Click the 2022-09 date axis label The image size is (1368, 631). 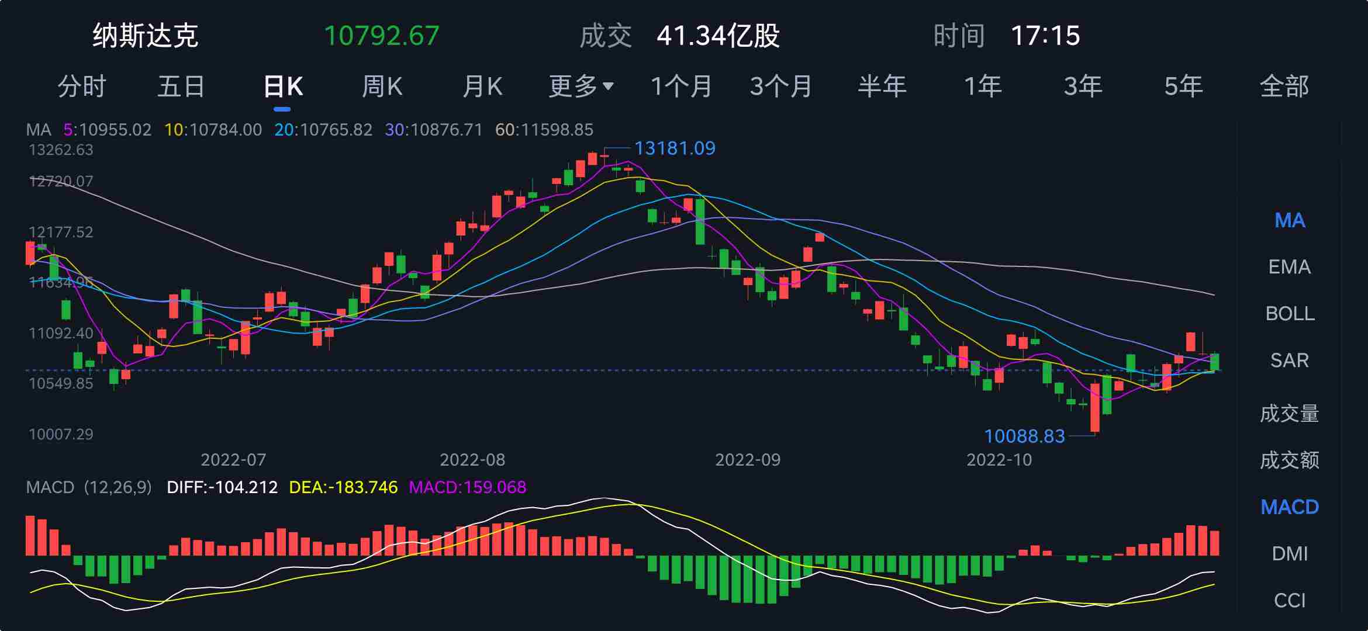(x=748, y=460)
